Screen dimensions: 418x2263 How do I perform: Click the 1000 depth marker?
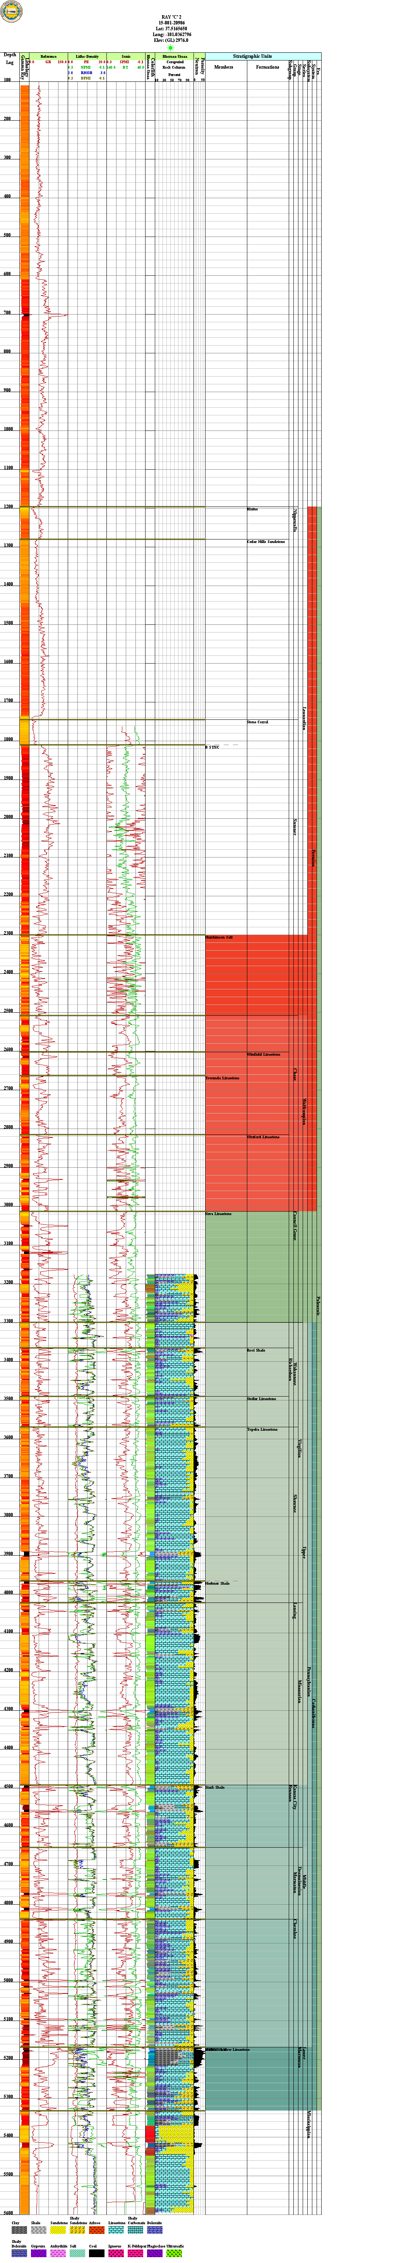(x=9, y=430)
